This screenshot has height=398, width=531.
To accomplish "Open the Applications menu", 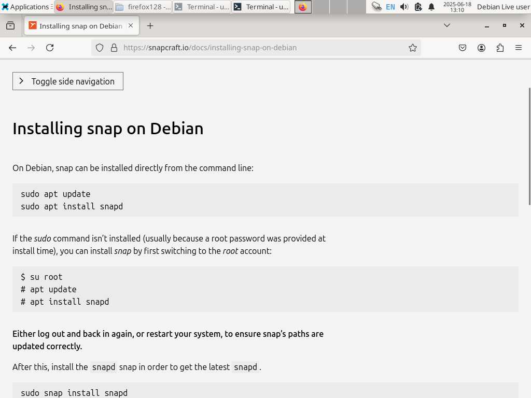I will (27, 7).
